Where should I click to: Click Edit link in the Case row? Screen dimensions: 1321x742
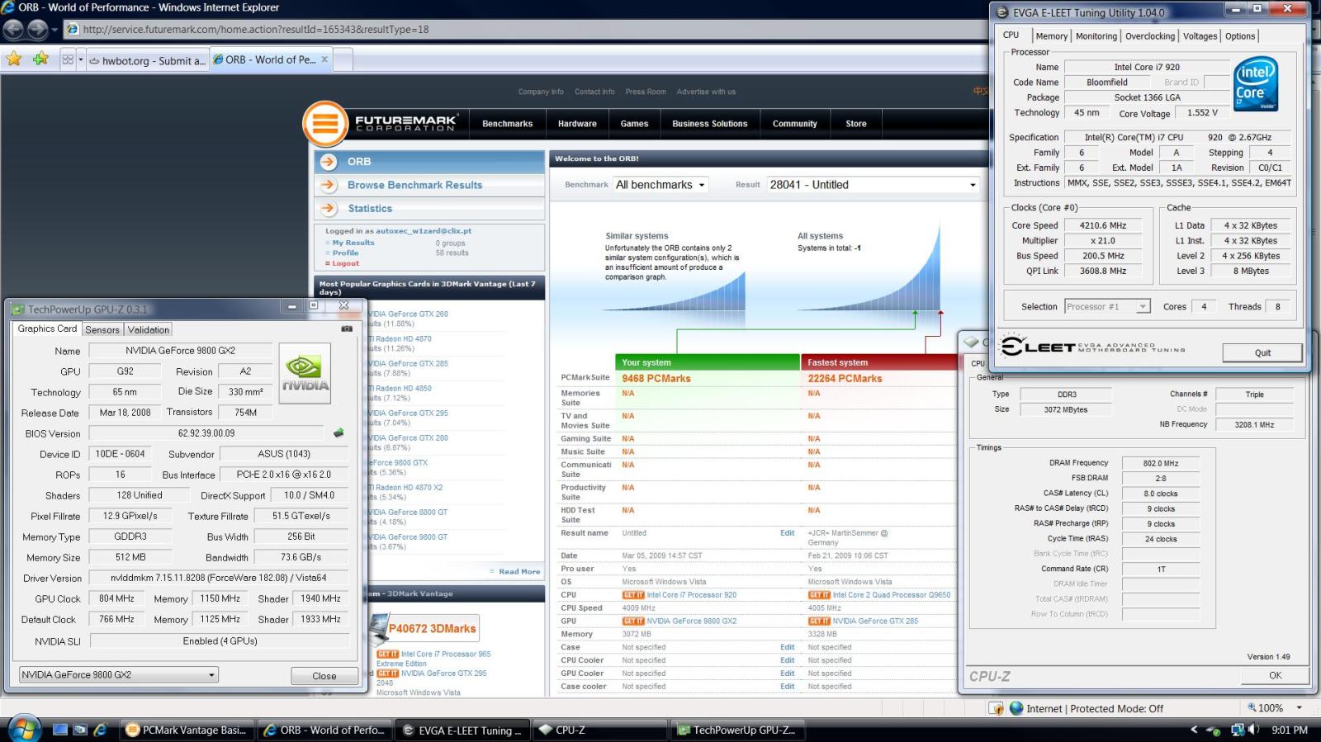coord(787,647)
